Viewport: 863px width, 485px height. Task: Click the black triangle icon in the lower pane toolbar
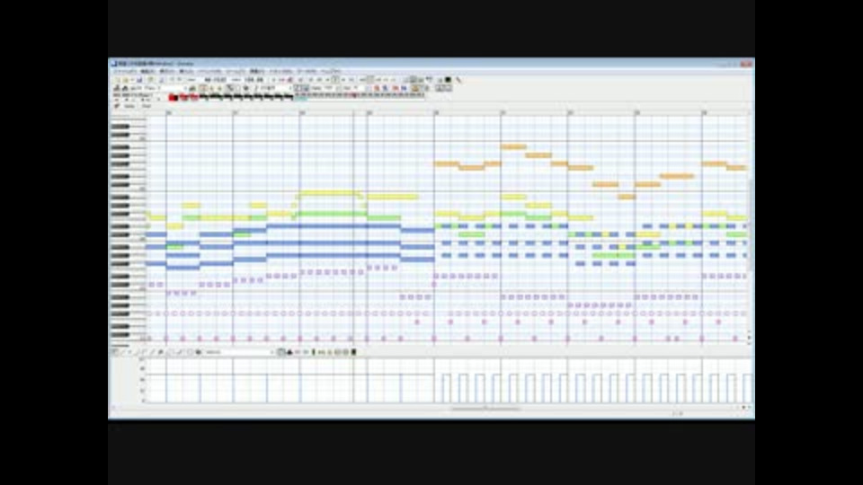point(289,352)
